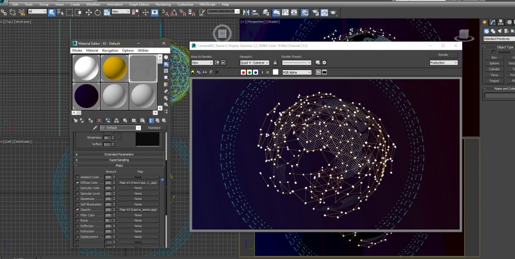Activate the Select and Rotate tool
The height and width of the screenshot is (259, 515).
coord(98,12)
